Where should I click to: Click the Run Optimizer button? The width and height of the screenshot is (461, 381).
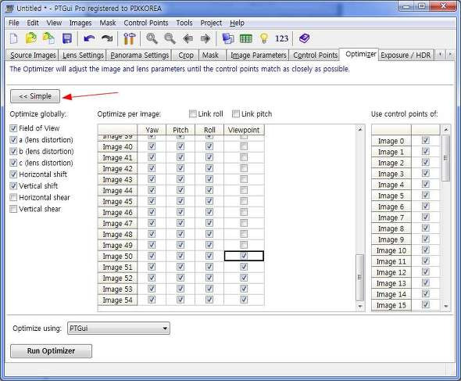pyautogui.click(x=51, y=351)
